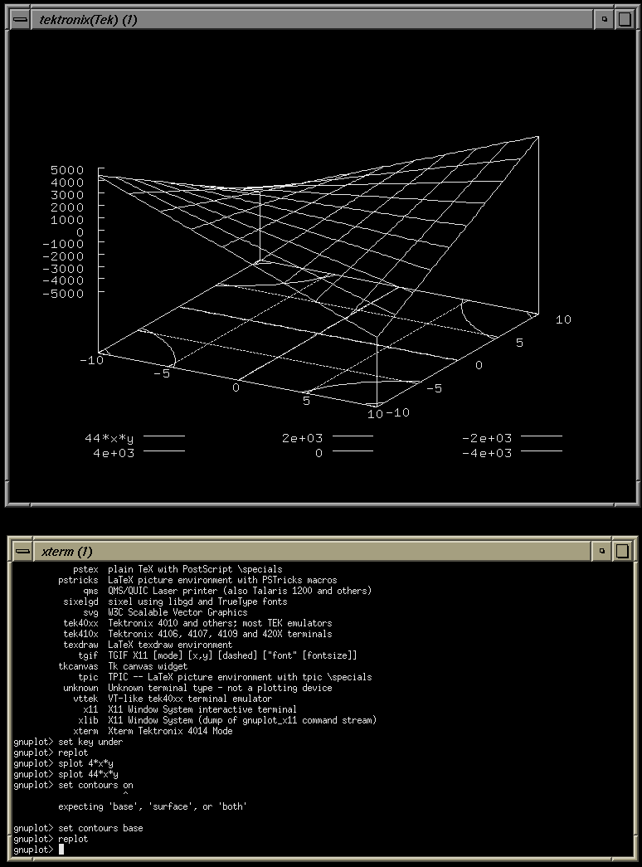Select the tek40xx terminal type entry
This screenshot has width=642, height=867.
[x=80, y=623]
